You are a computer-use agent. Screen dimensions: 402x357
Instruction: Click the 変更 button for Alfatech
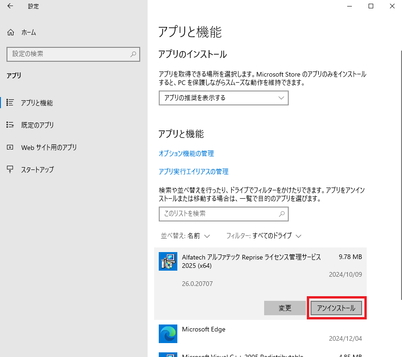(285, 308)
